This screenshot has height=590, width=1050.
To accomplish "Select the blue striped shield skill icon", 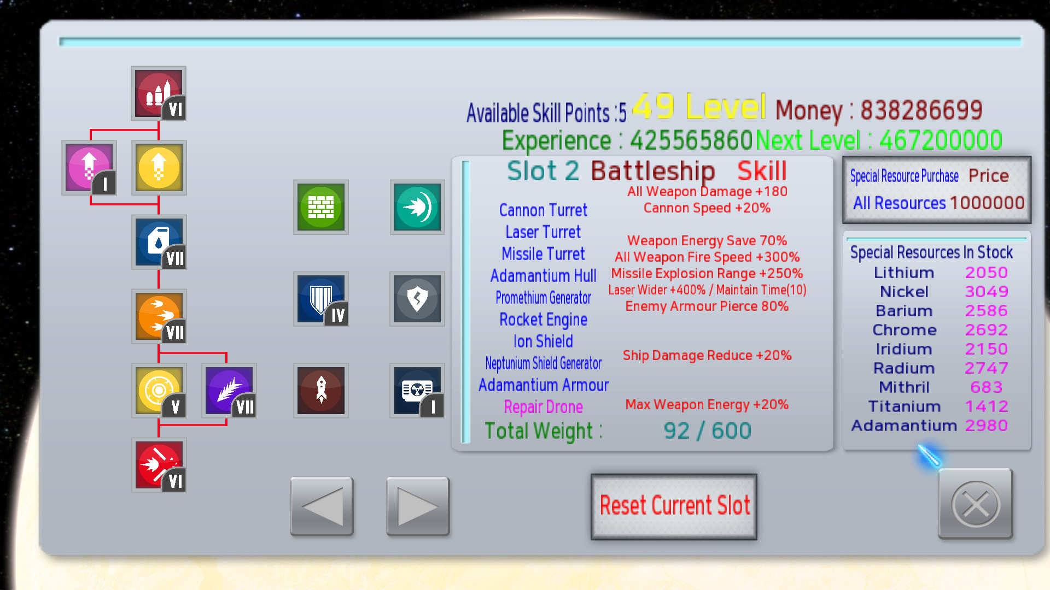I will pos(321,299).
